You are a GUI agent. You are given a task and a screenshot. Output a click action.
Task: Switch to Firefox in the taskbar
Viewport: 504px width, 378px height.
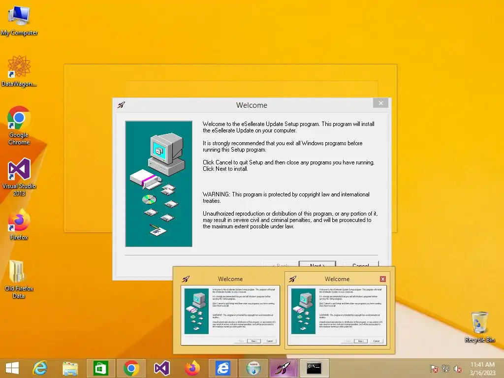(192, 368)
